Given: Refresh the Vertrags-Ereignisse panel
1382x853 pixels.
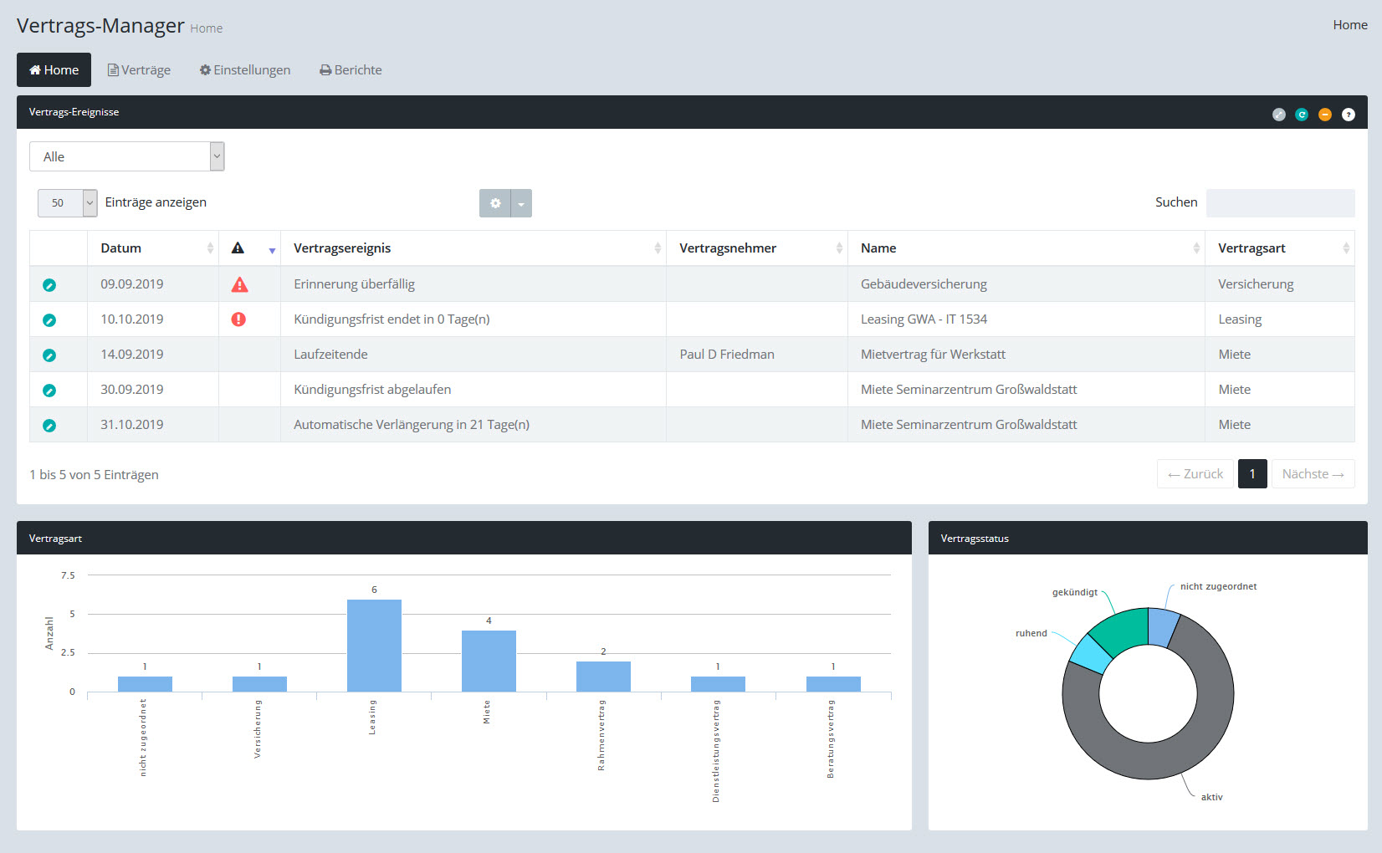Looking at the screenshot, I should [x=1302, y=115].
